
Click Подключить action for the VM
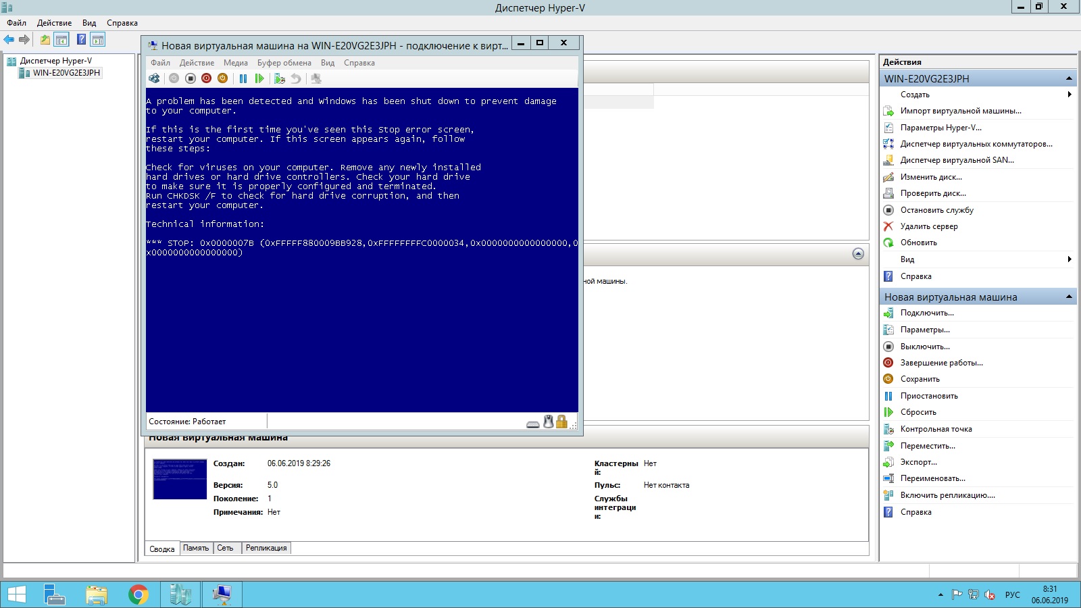(927, 313)
